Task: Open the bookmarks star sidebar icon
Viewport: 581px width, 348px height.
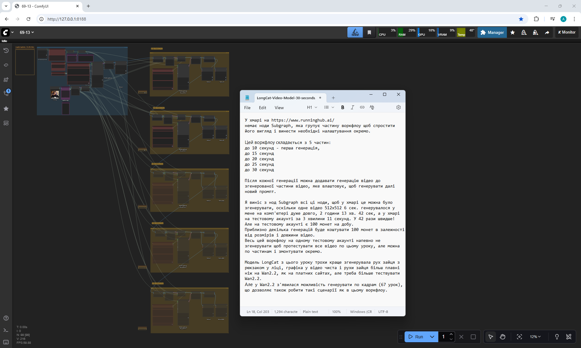Action: (6, 109)
